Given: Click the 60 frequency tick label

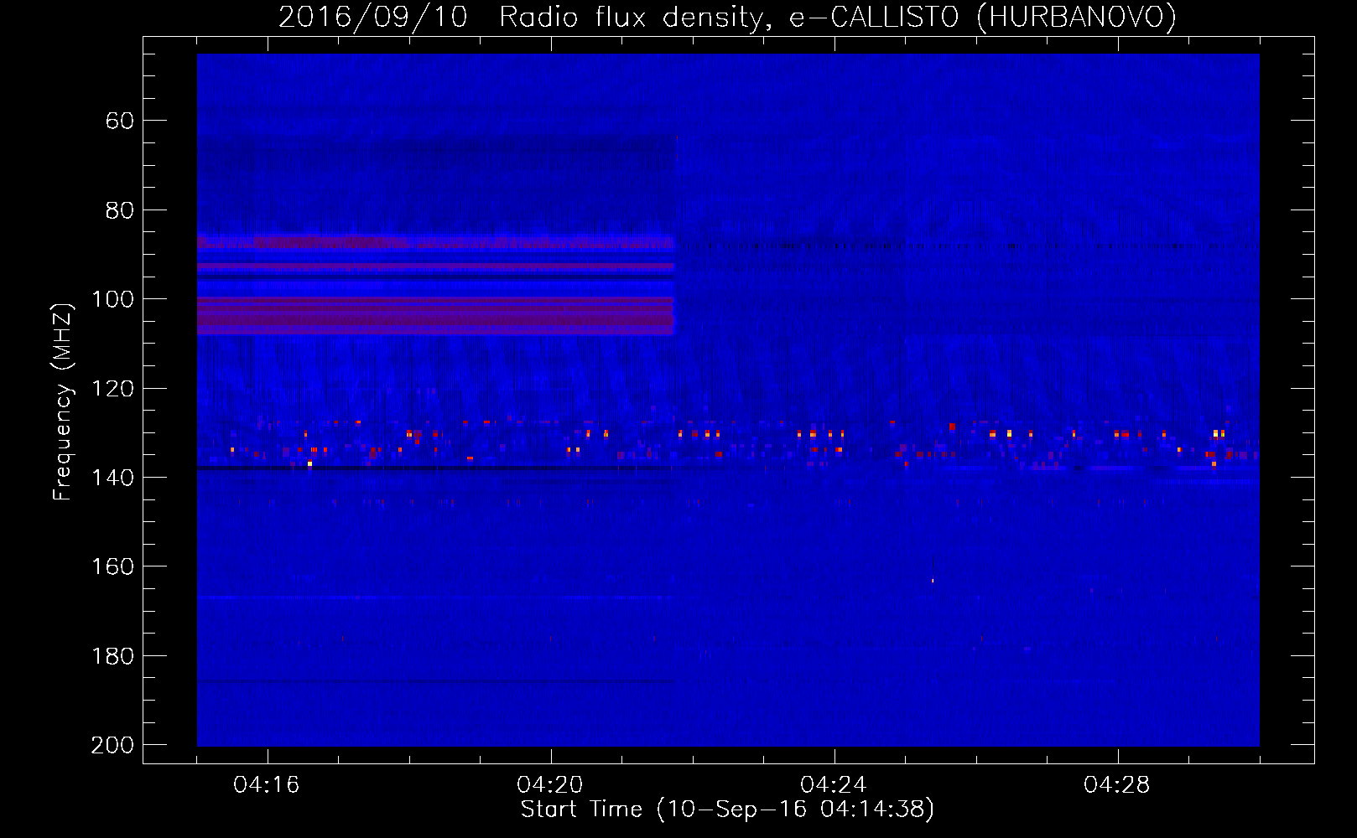Looking at the screenshot, I should pyautogui.click(x=120, y=121).
